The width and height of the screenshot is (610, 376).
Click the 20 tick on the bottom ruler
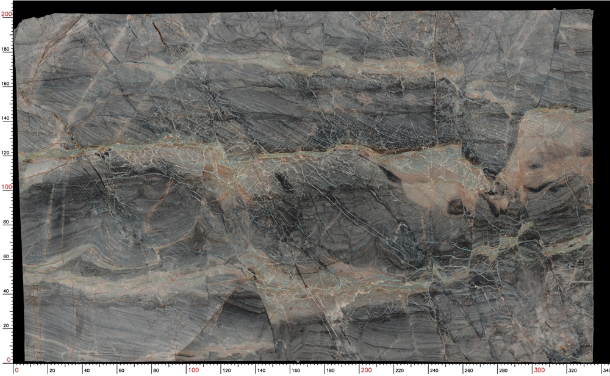pos(51,369)
